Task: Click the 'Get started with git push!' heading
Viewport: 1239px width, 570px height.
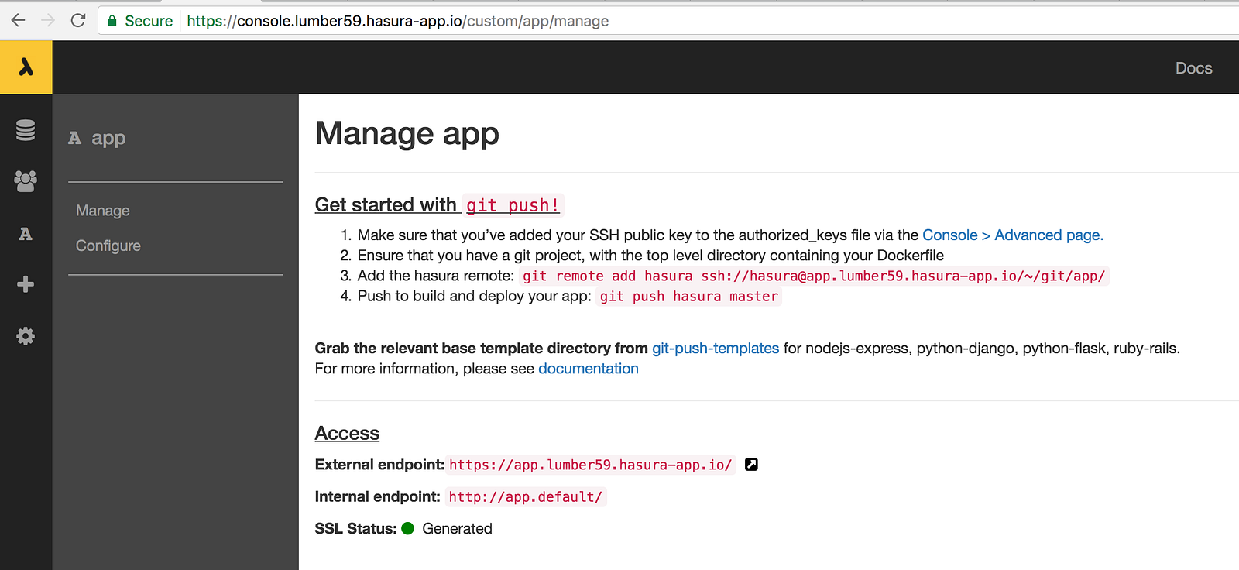Action: tap(438, 205)
